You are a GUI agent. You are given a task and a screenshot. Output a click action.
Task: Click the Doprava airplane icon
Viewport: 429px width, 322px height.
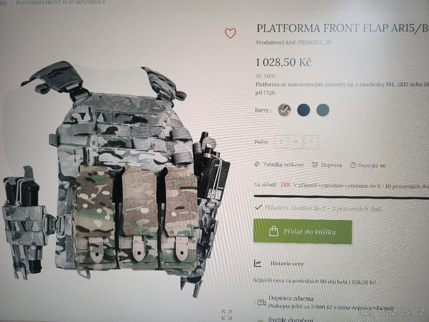pos(315,165)
